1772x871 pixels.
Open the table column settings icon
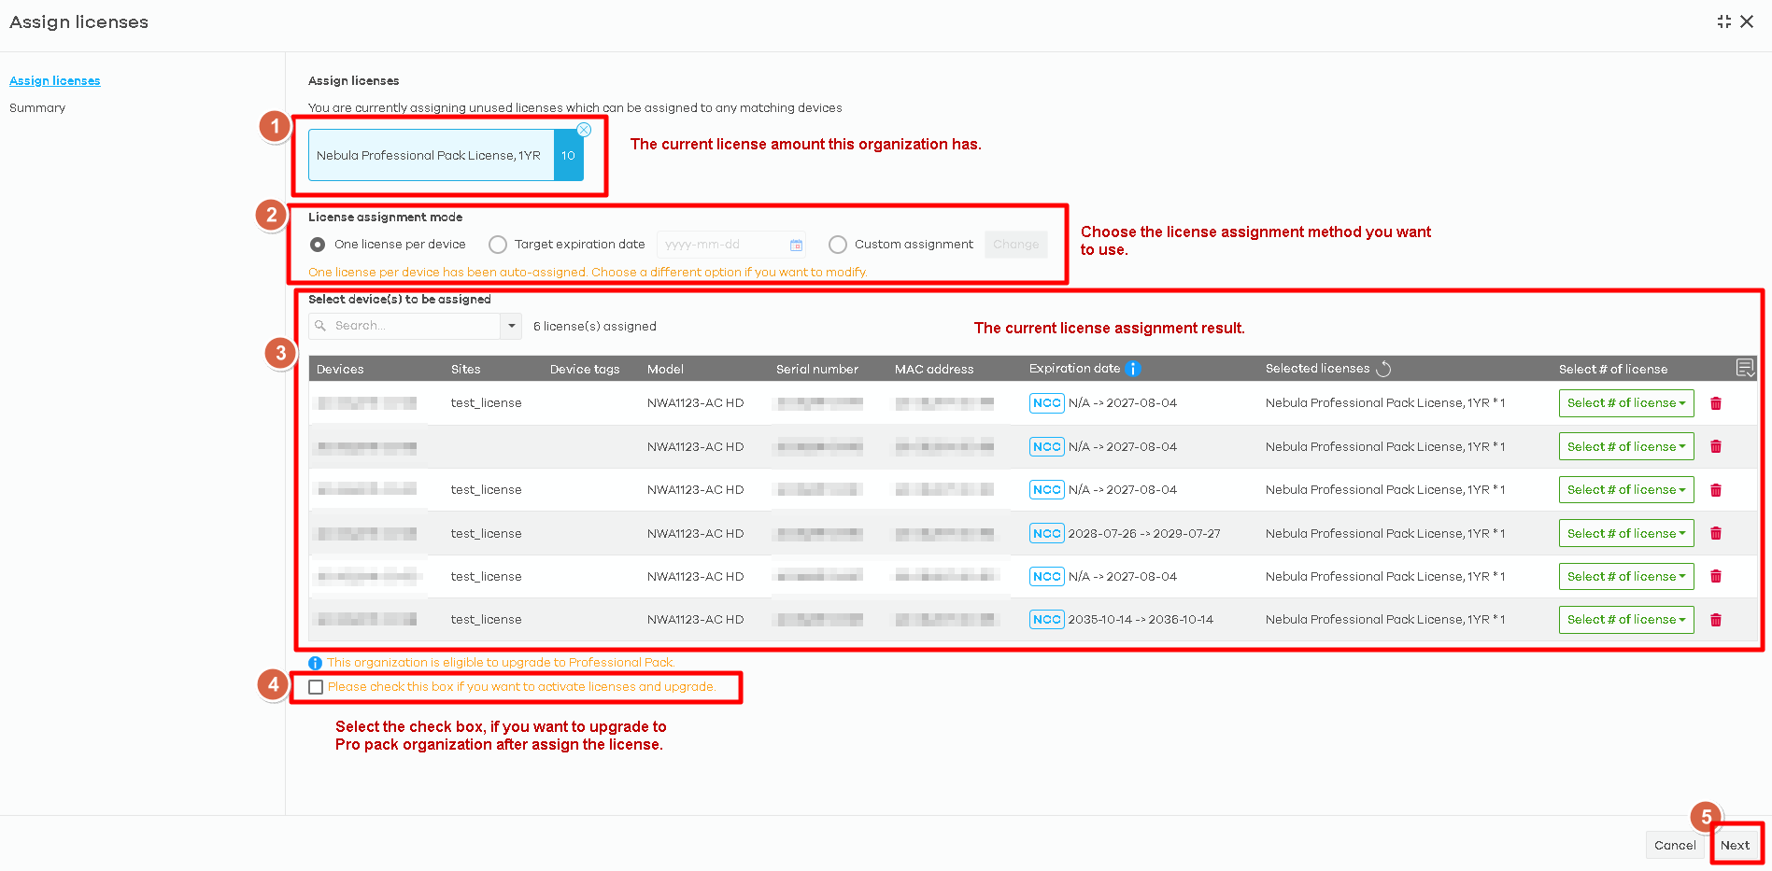(x=1745, y=368)
